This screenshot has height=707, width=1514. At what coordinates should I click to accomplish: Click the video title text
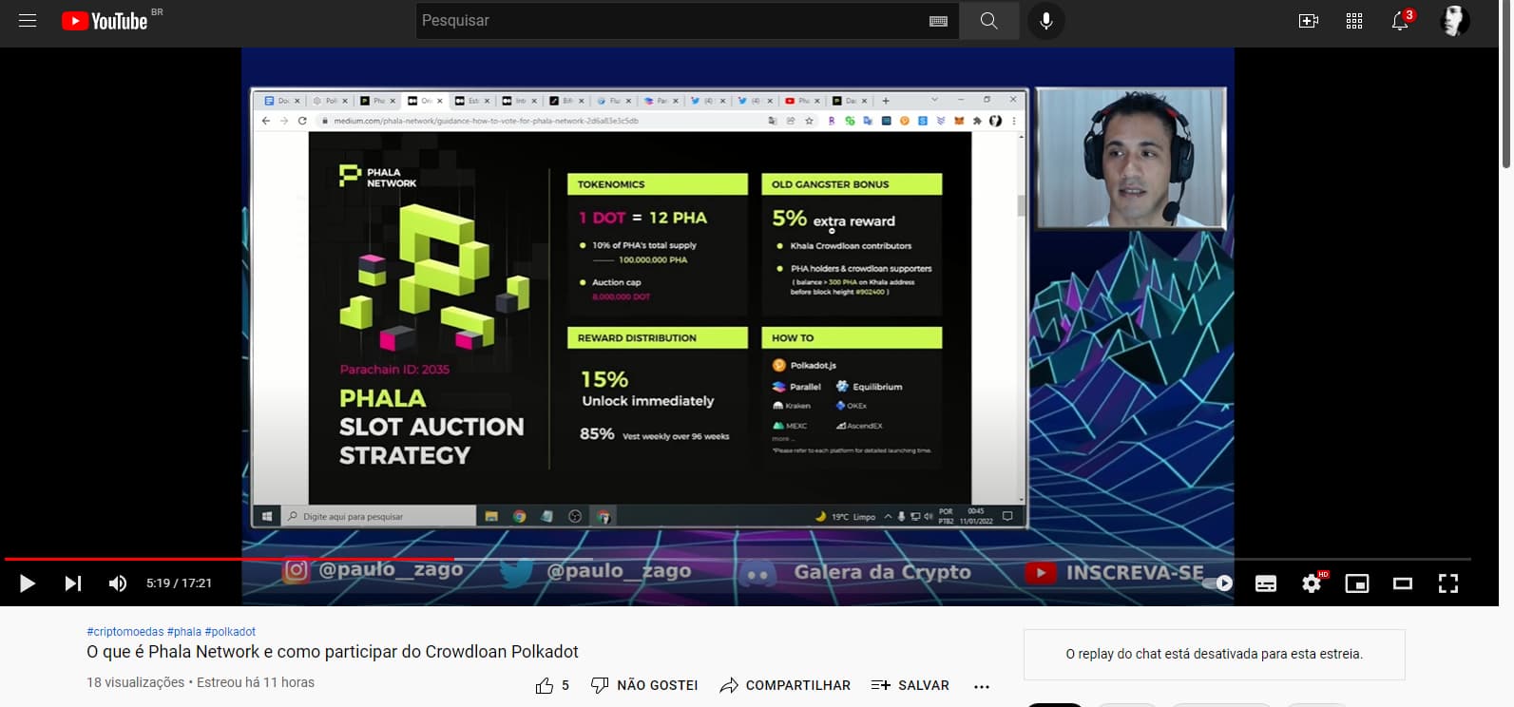point(333,652)
